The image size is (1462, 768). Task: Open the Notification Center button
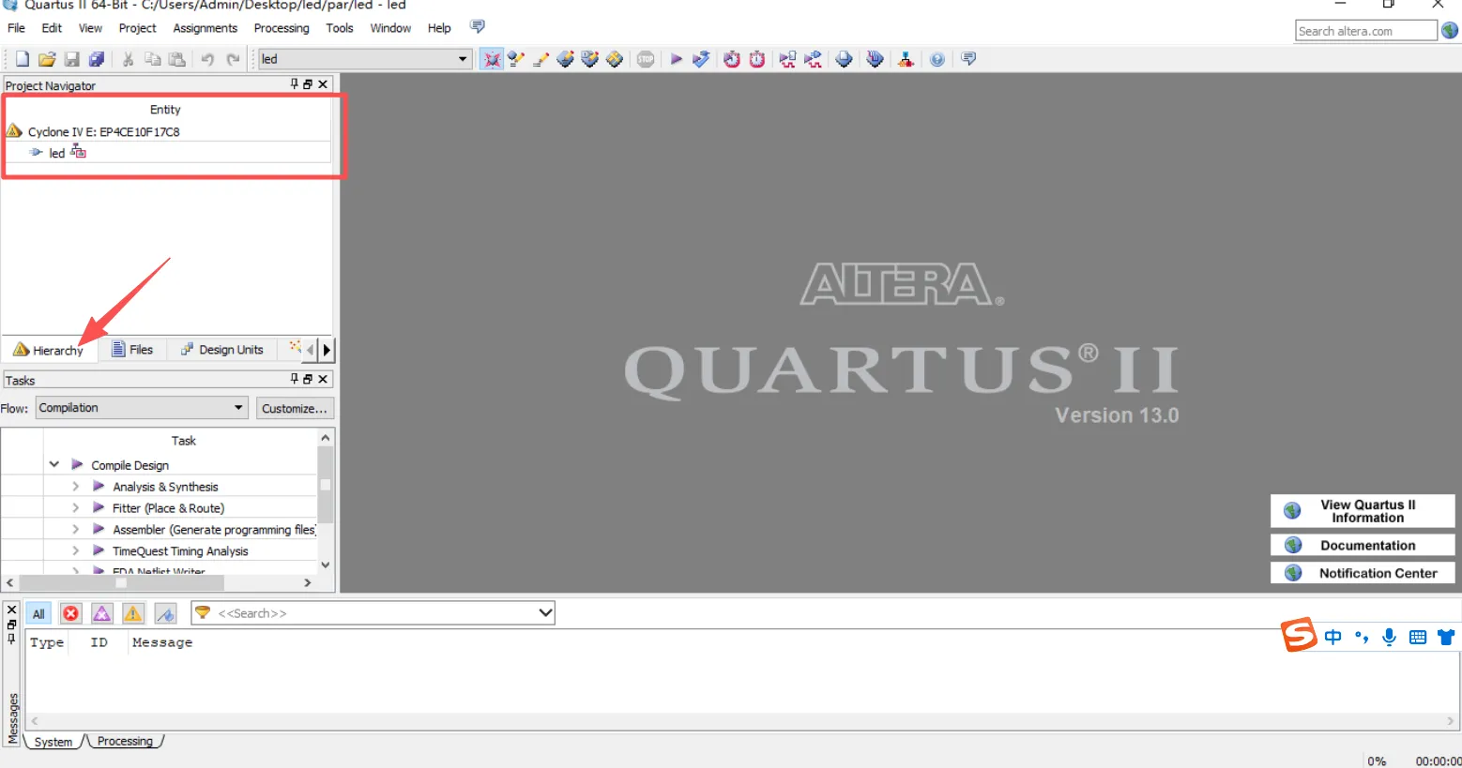tap(1363, 573)
